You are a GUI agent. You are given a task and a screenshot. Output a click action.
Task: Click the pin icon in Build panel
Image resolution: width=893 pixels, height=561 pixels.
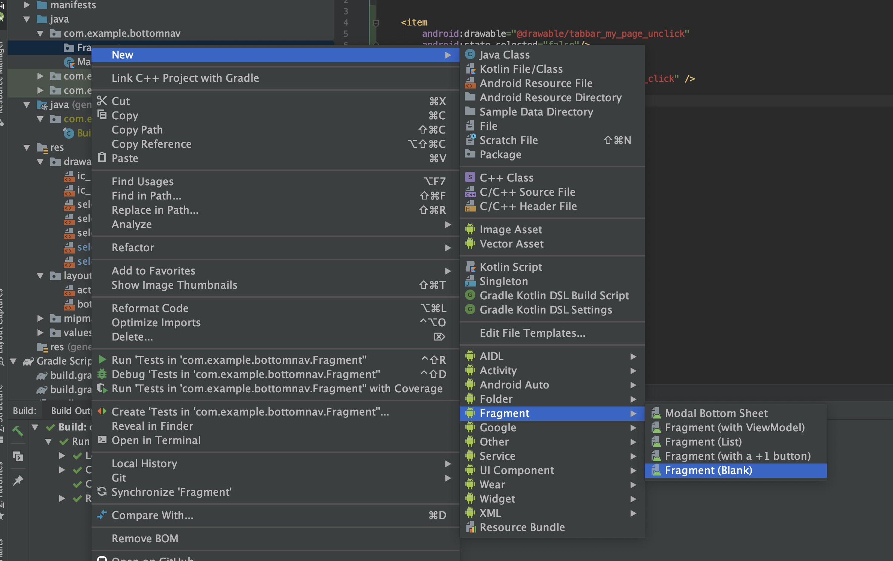click(18, 480)
